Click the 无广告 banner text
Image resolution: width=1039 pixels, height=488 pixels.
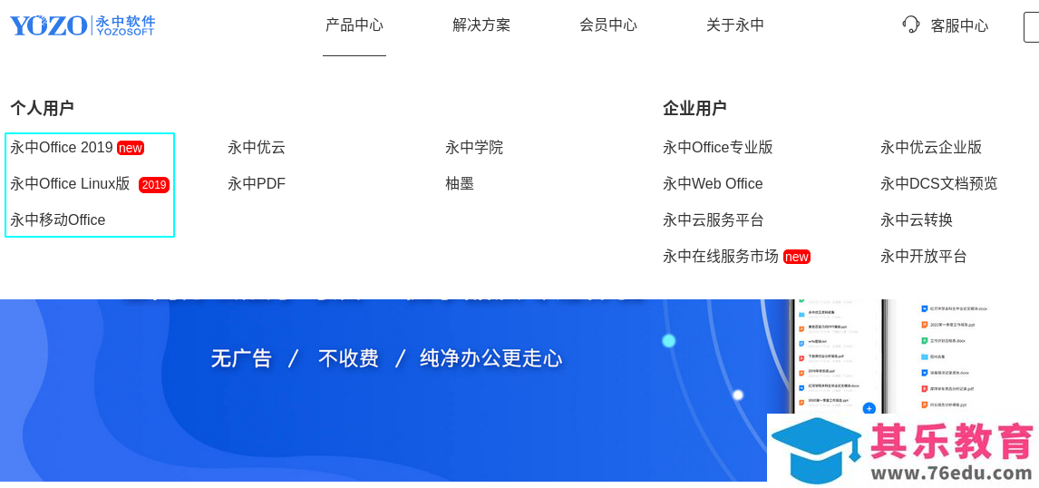pos(241,358)
